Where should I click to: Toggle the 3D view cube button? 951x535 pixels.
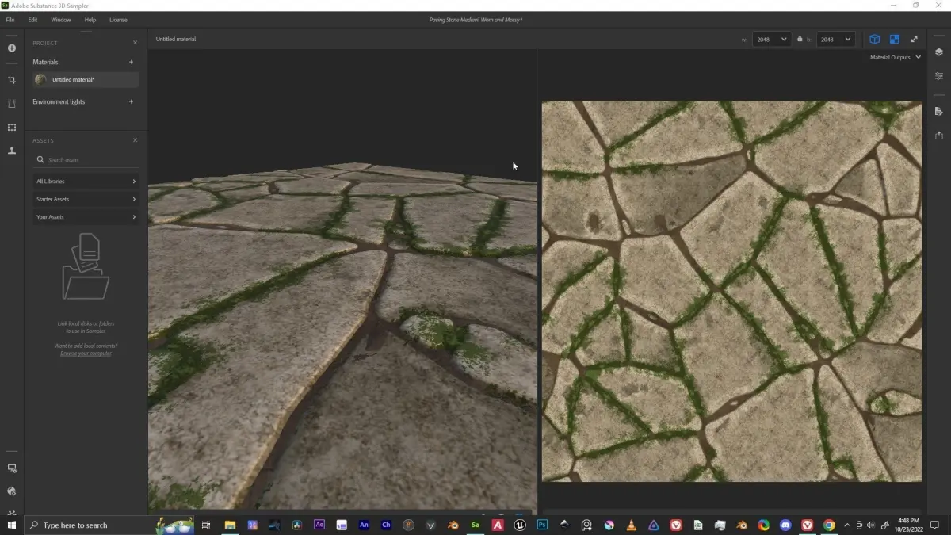point(875,39)
